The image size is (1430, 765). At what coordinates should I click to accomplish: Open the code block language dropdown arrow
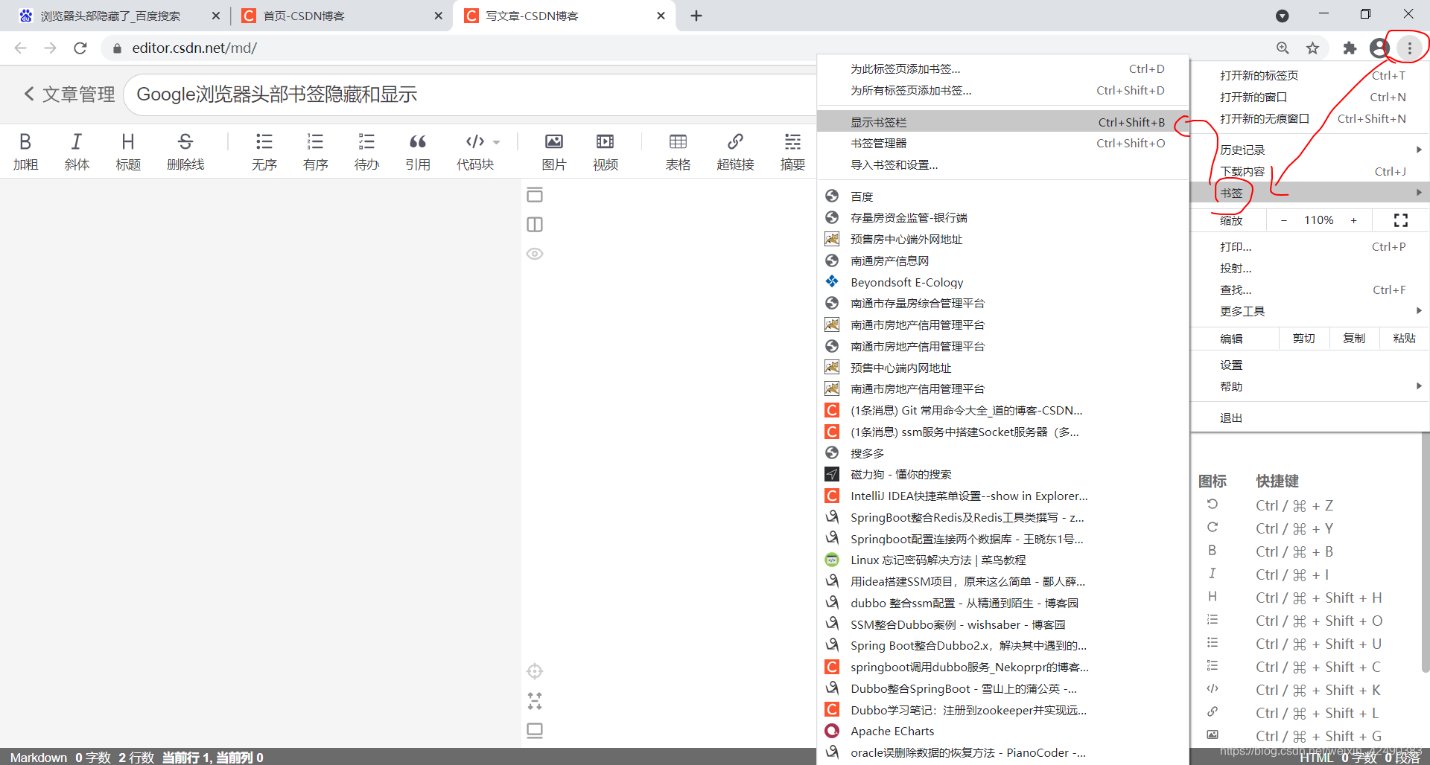click(497, 141)
